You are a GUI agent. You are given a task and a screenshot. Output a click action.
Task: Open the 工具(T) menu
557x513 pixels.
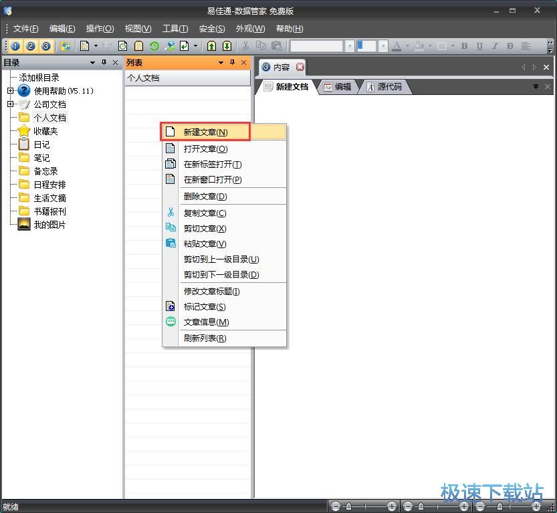(175, 29)
